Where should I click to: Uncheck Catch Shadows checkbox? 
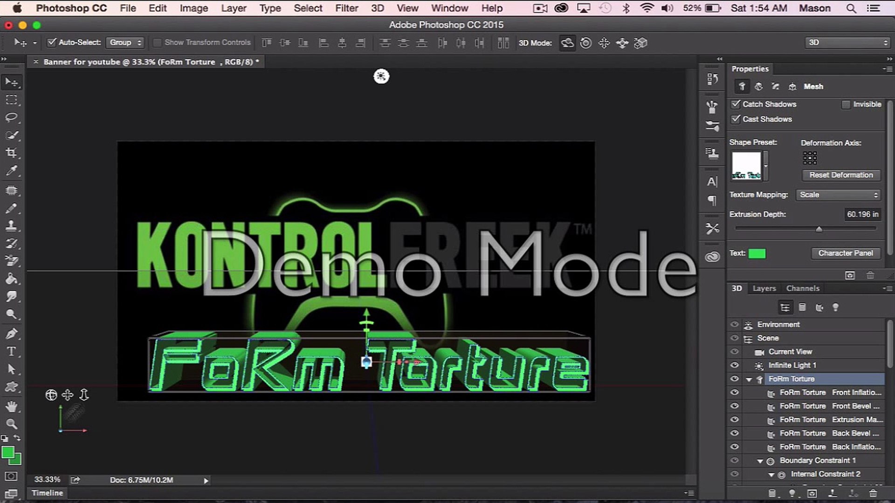pyautogui.click(x=736, y=104)
